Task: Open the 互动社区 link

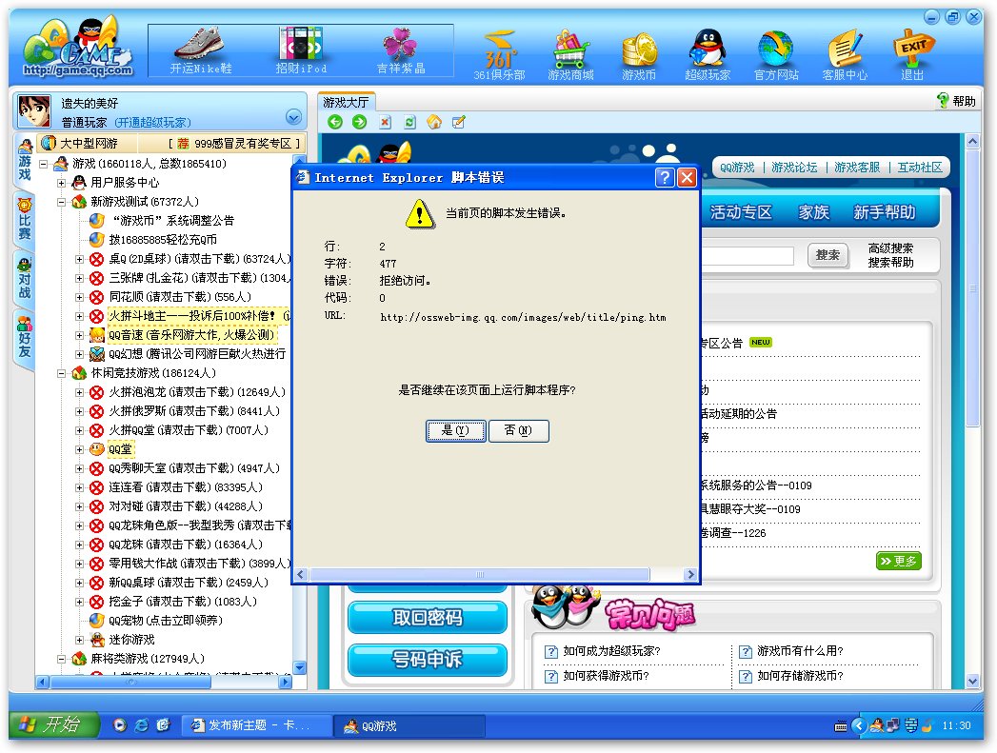Action: point(920,168)
